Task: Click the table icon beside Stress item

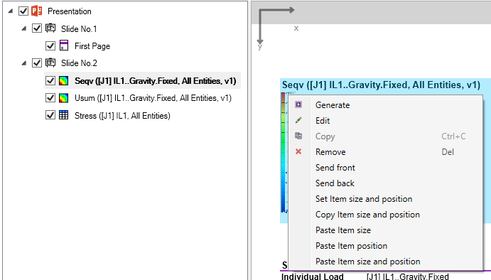Action: (63, 115)
